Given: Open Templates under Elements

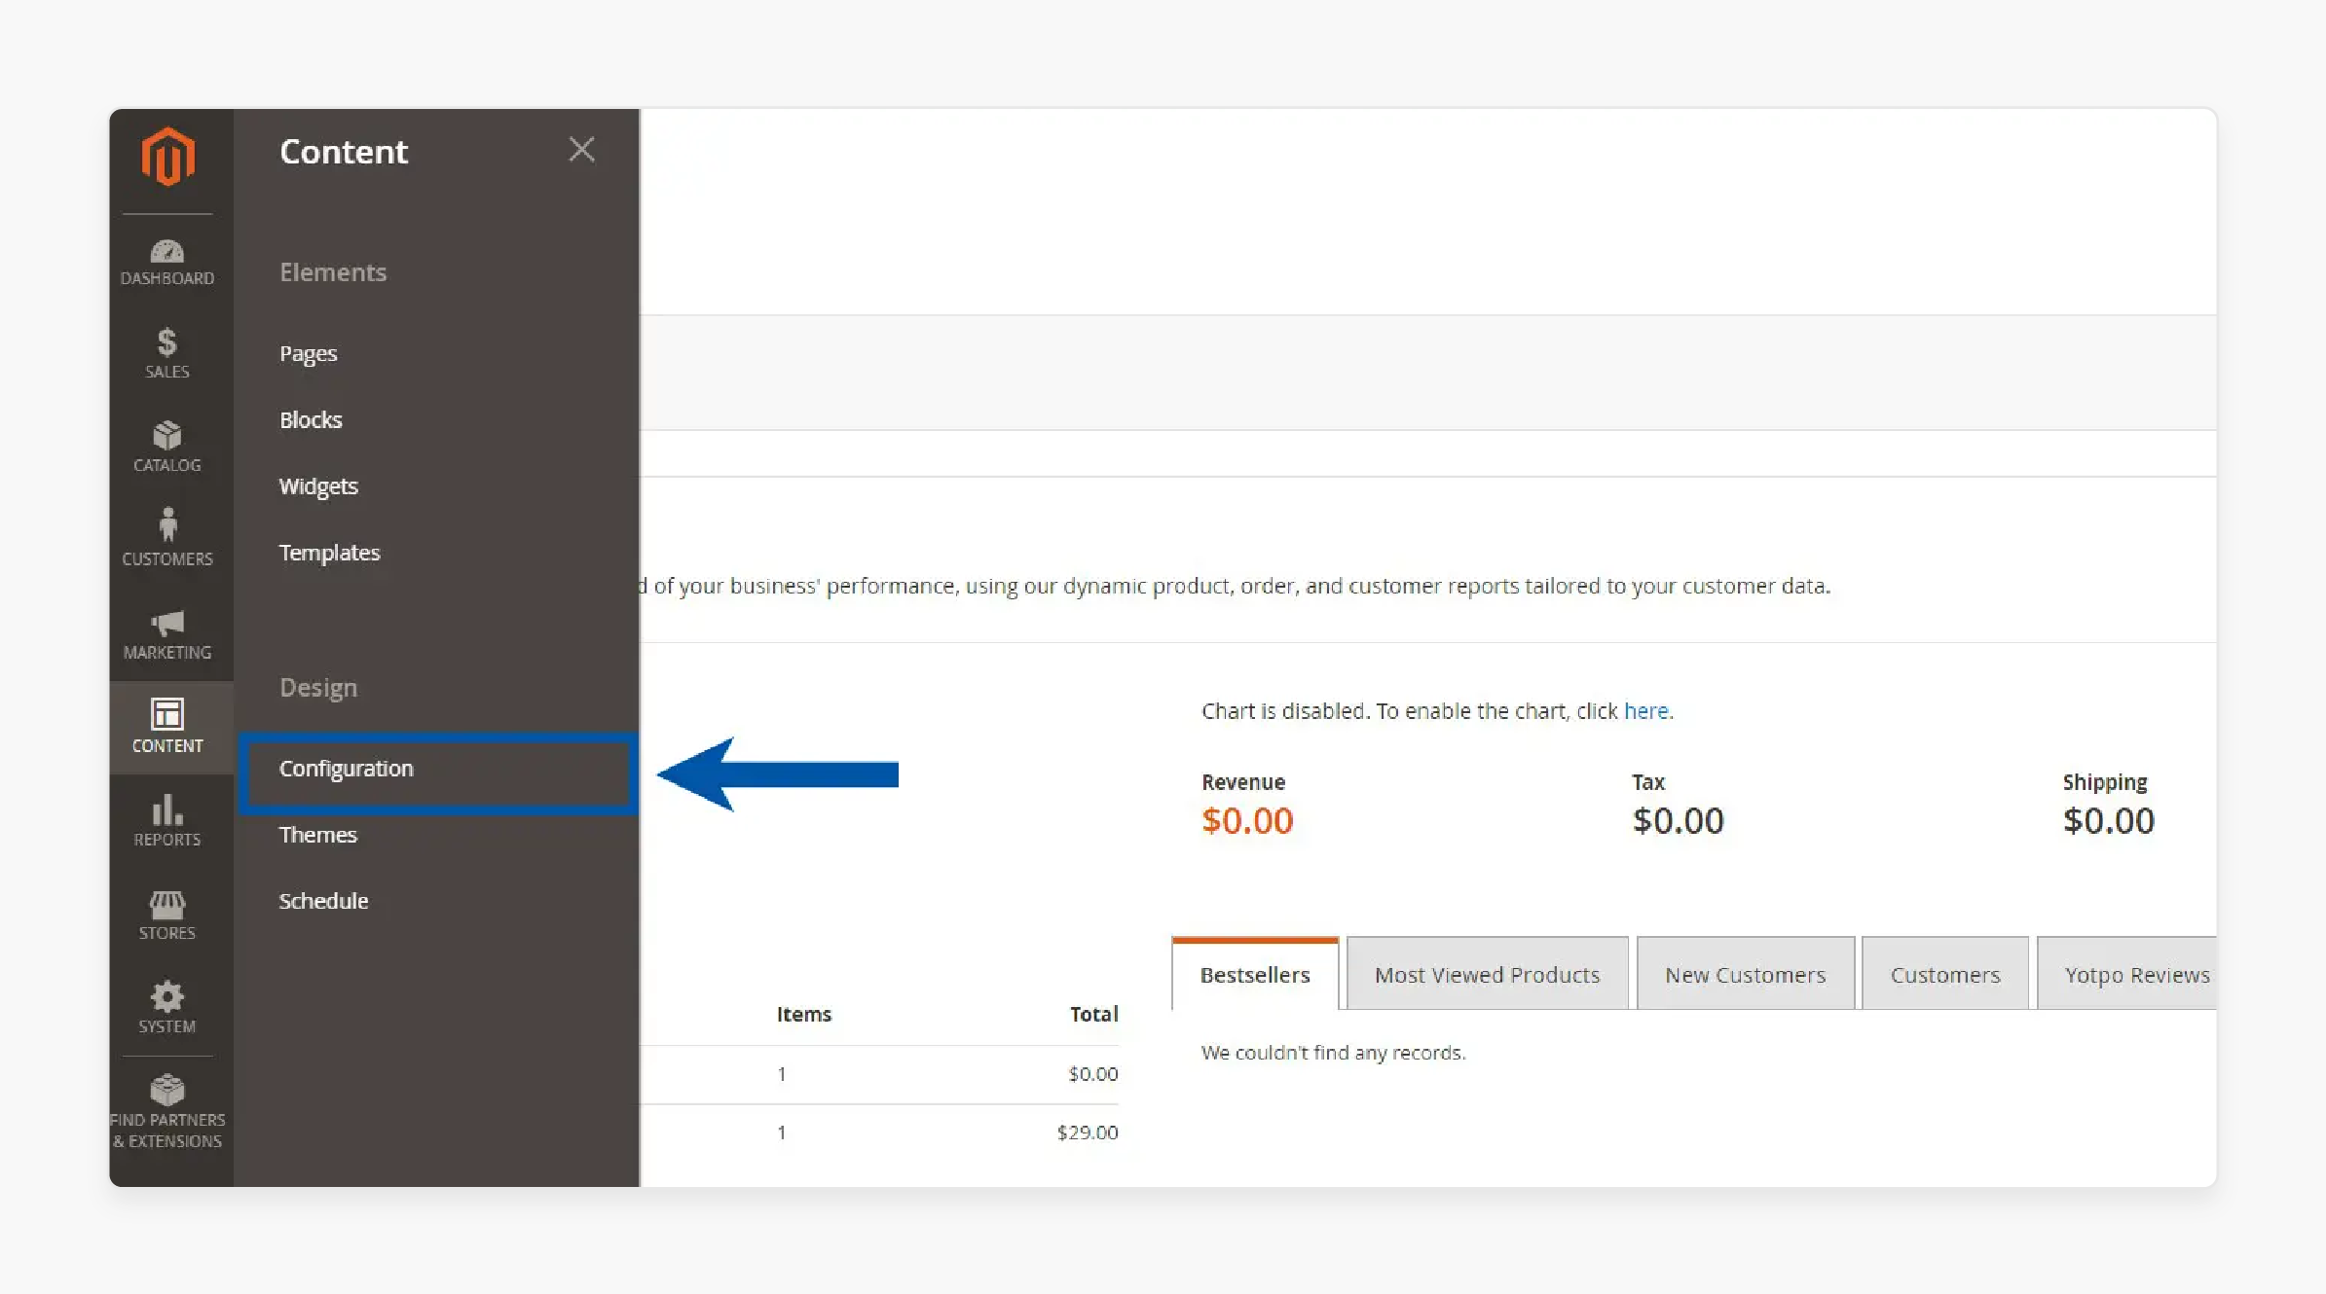Looking at the screenshot, I should coord(329,552).
